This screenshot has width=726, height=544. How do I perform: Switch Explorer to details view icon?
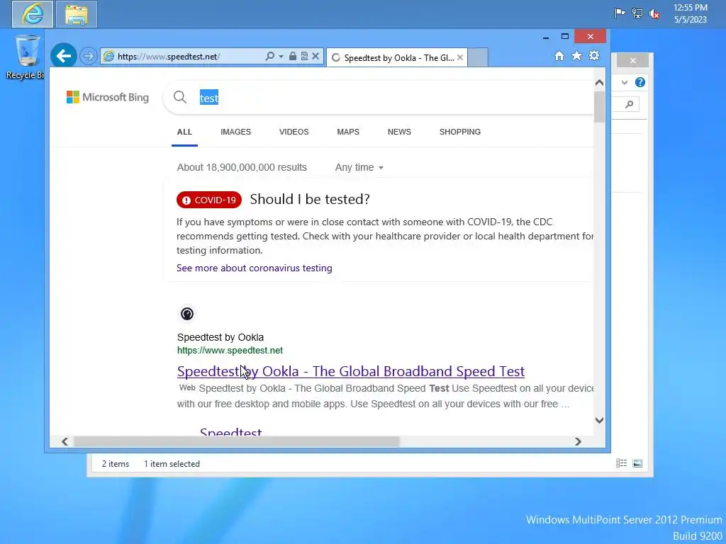[621, 463]
